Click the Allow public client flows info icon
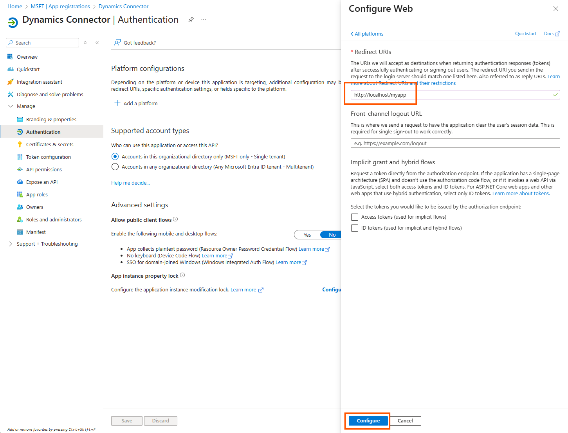The width and height of the screenshot is (568, 433). pyautogui.click(x=175, y=219)
